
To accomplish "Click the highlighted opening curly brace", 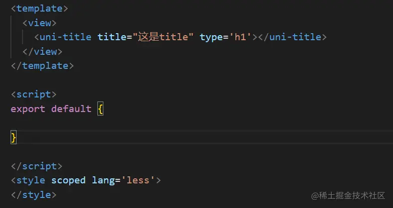I will click(x=100, y=110).
